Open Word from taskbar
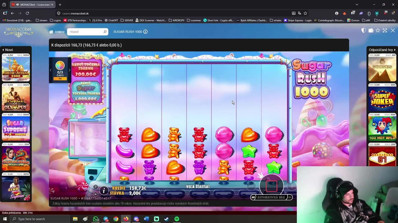The width and height of the screenshot is (398, 223). coord(146,219)
